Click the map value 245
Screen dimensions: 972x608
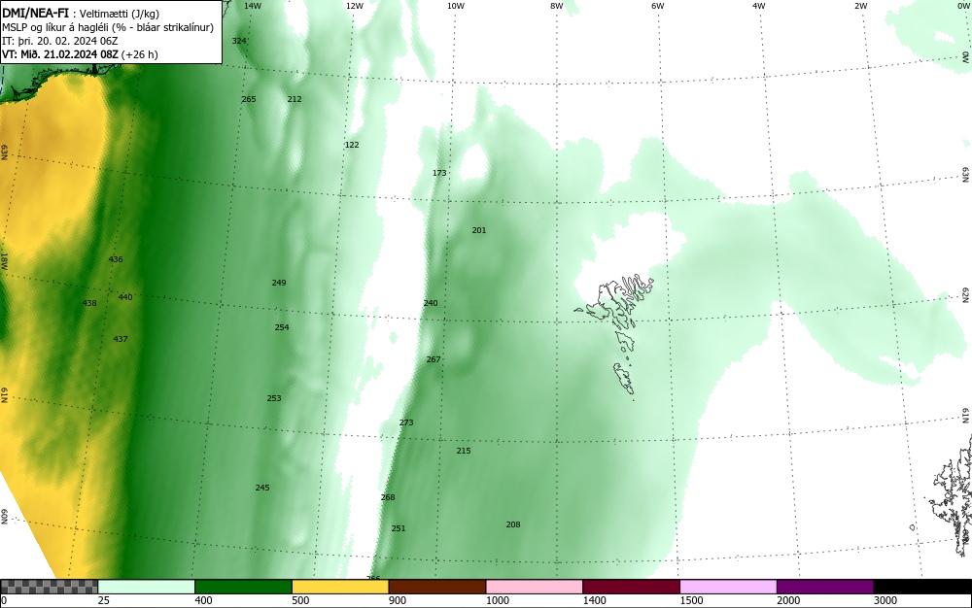(x=262, y=488)
